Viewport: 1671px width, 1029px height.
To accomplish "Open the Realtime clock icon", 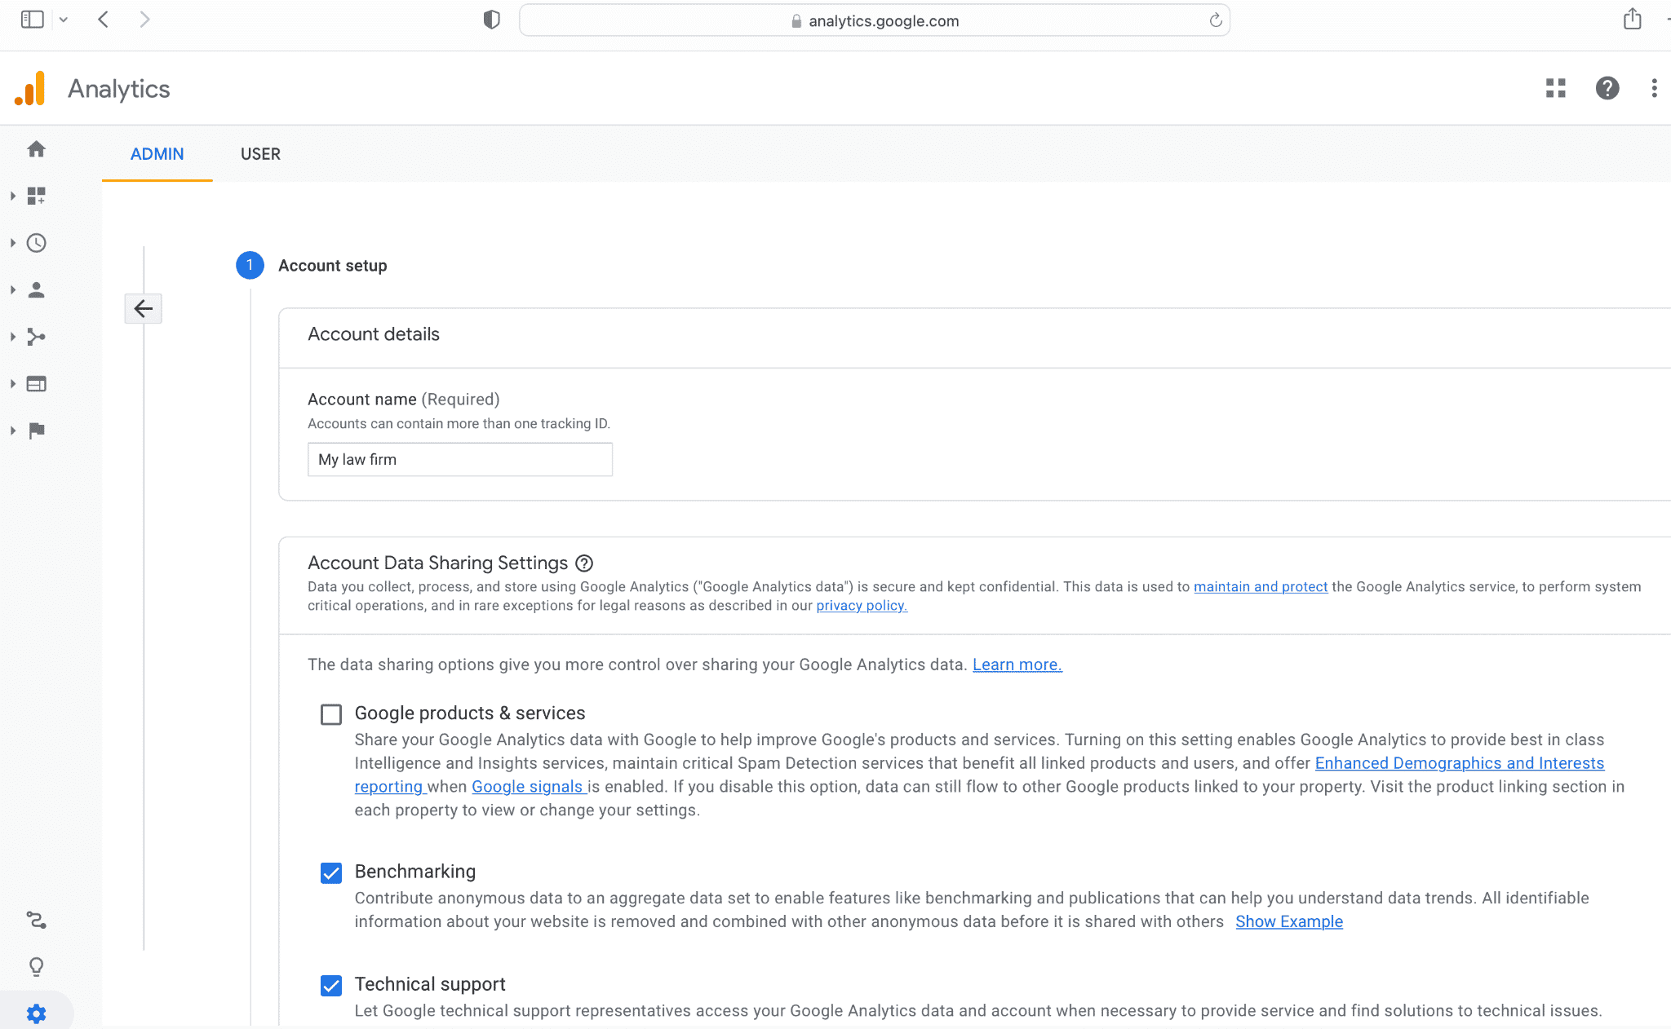I will [36, 243].
